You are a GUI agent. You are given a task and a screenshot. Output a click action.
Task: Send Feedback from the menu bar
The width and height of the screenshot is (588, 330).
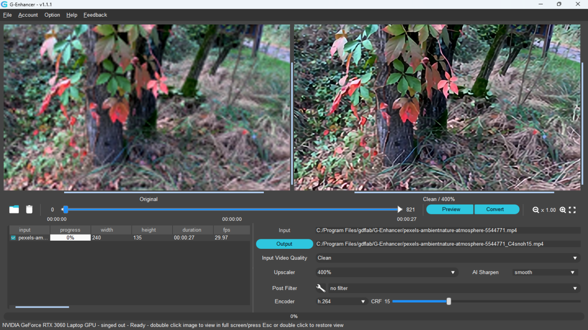click(x=95, y=15)
